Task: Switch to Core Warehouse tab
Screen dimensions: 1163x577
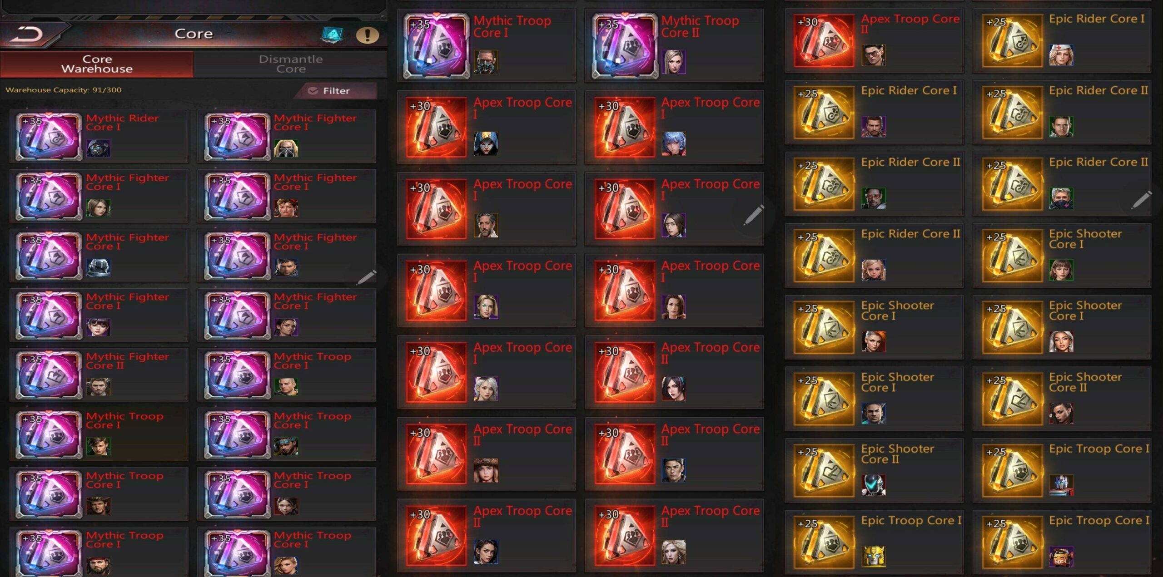Action: click(x=97, y=64)
